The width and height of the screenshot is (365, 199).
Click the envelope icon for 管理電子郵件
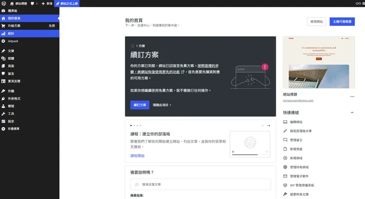pyautogui.click(x=285, y=176)
